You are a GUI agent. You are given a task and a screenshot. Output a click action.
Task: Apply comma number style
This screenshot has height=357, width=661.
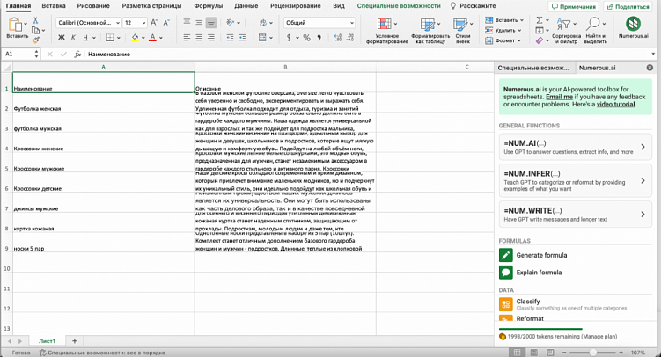click(319, 38)
